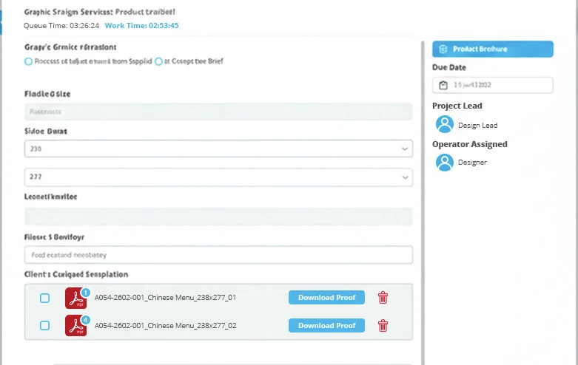Open the calendar icon in Due Date field
Screen dimensions: 578x365
(x=443, y=85)
